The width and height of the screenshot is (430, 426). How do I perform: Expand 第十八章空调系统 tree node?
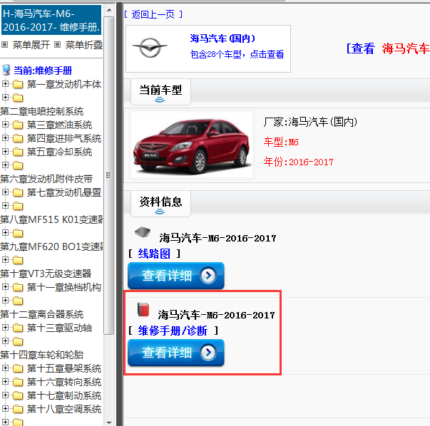pos(5,408)
